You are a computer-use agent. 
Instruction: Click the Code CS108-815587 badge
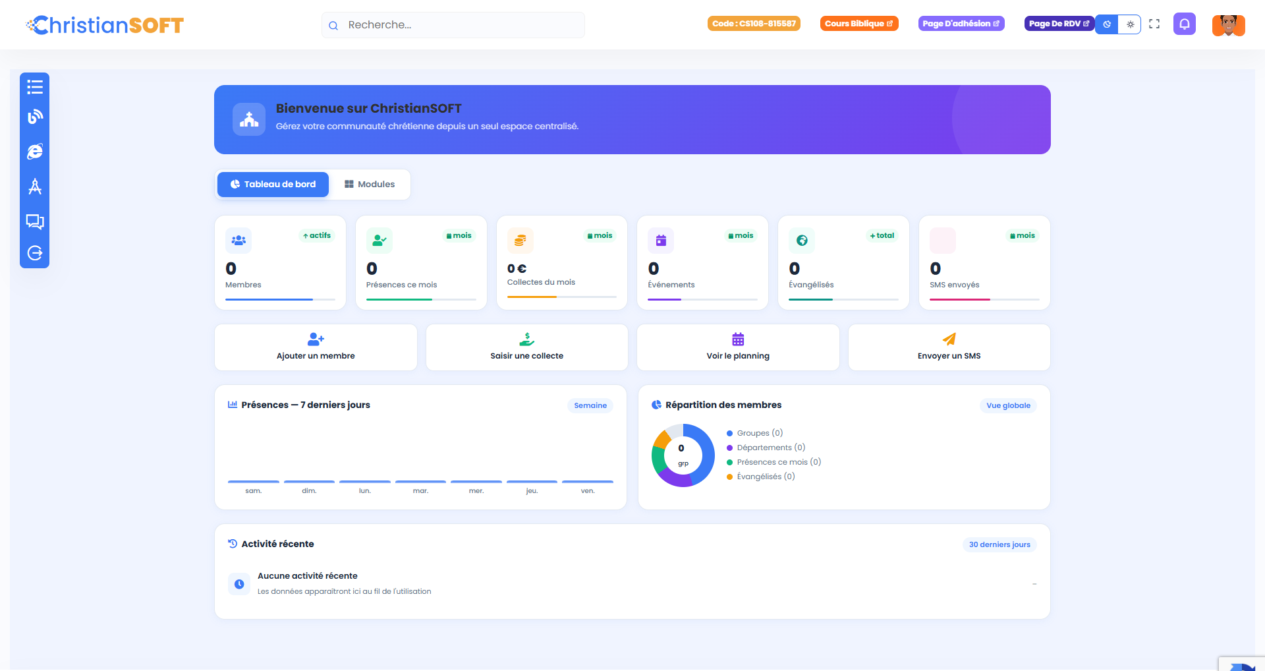(754, 24)
